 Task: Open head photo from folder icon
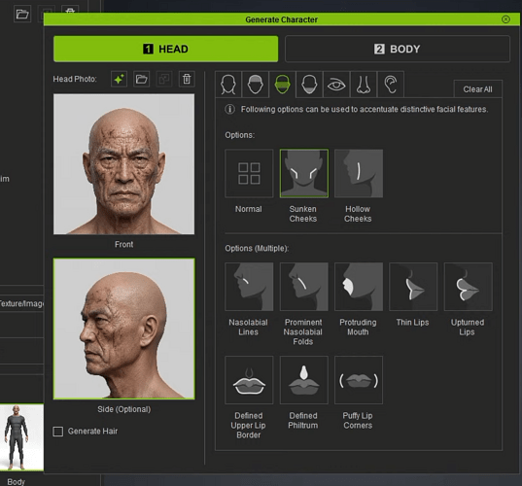coord(142,80)
